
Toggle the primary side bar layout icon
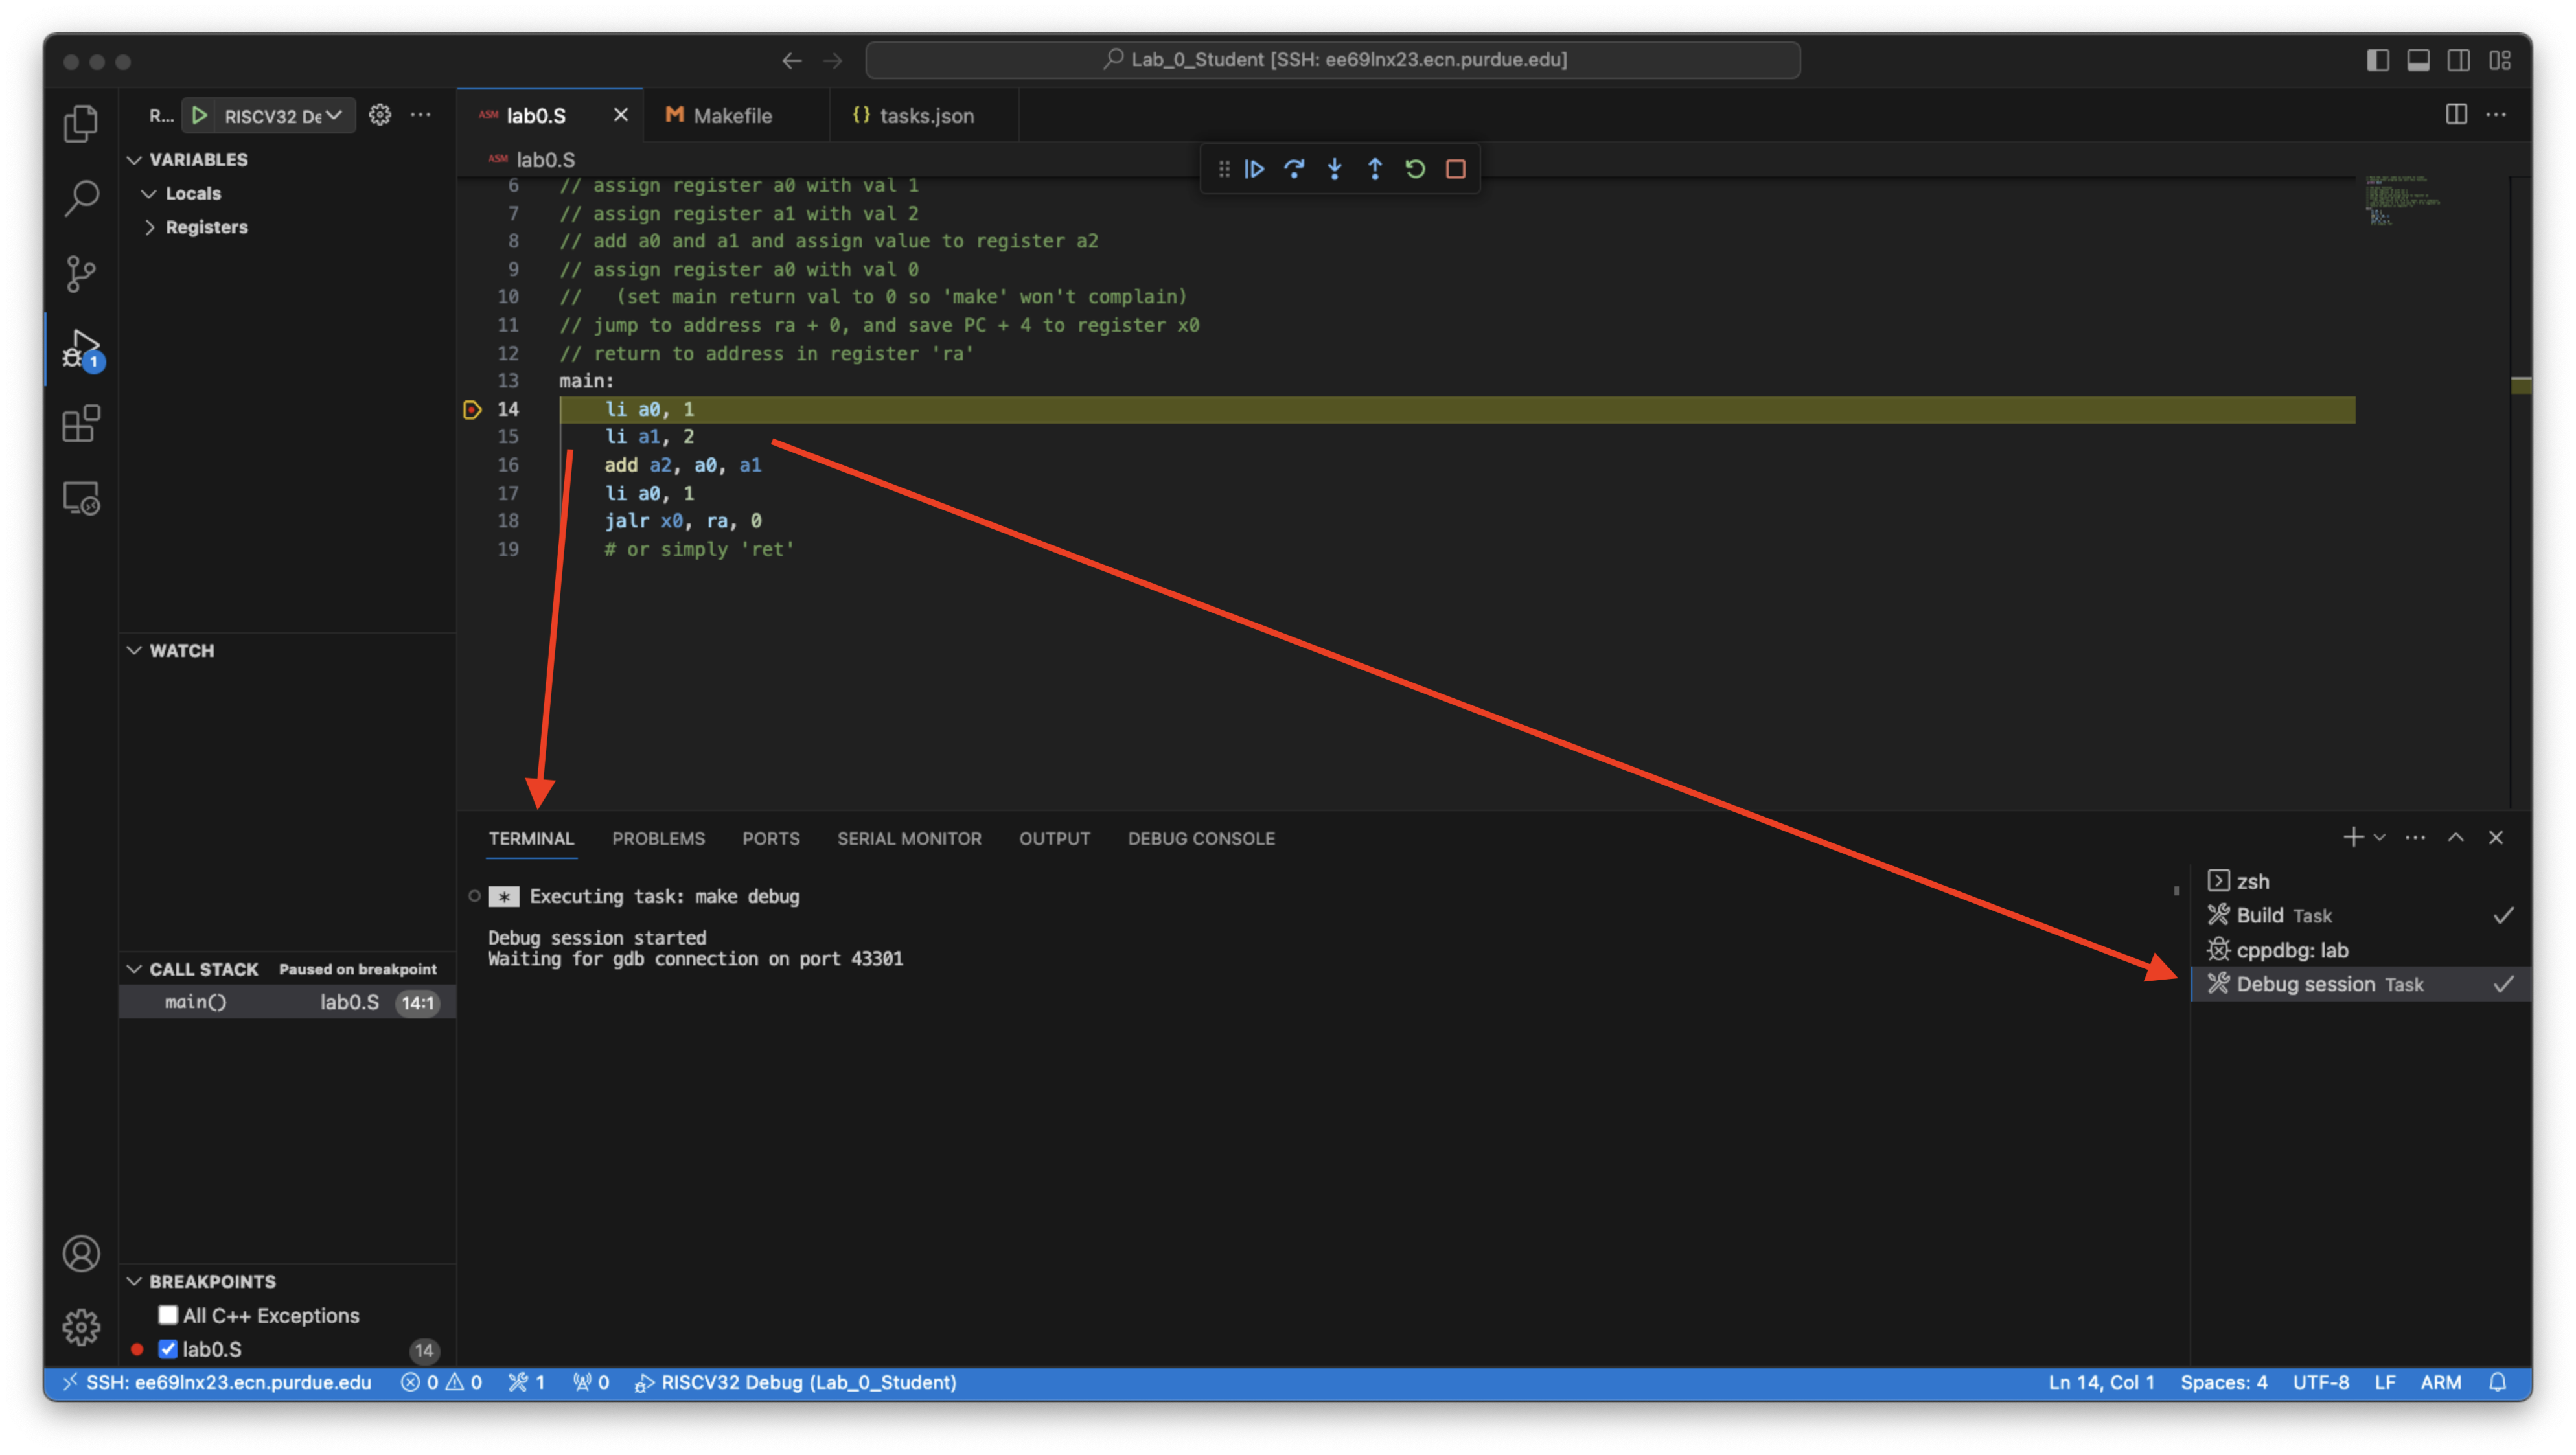2378,60
